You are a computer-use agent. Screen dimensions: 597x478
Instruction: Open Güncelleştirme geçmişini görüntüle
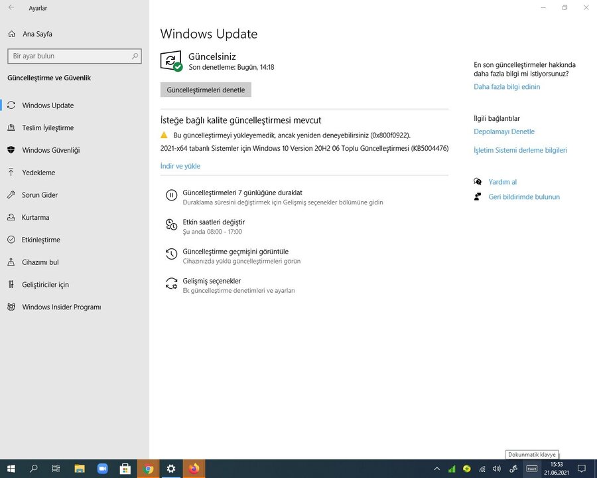(235, 252)
